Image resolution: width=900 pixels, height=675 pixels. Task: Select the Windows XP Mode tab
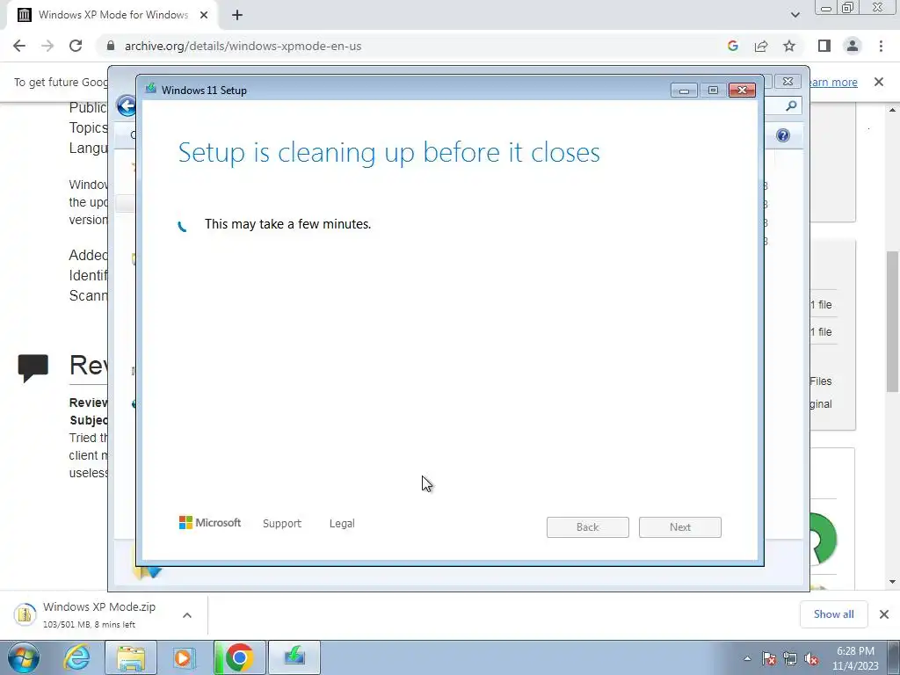tap(113, 15)
